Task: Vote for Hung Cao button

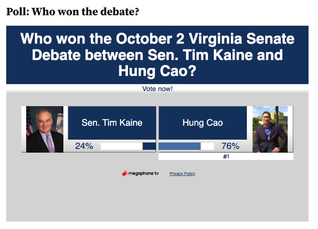Action: (203, 123)
